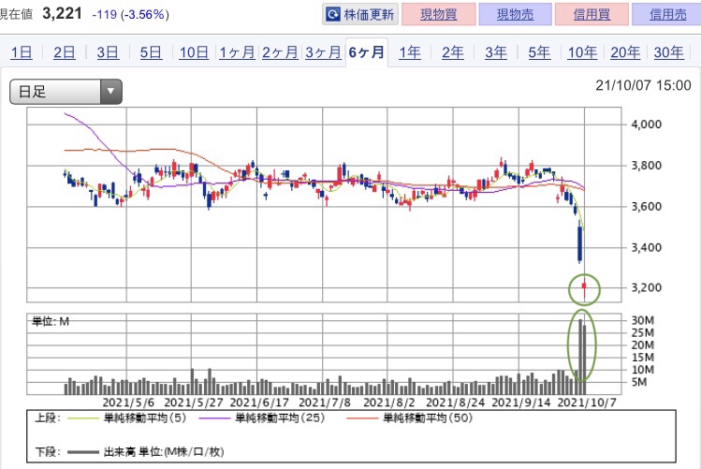This screenshot has width=701, height=469.
Task: Click the change value -119 (-3.56%)
Action: pos(130,14)
